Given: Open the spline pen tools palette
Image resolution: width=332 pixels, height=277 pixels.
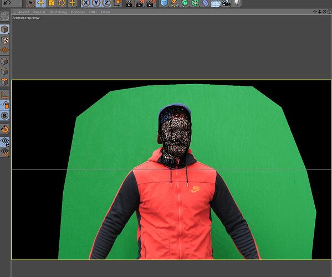Looking at the screenshot, I should [x=175, y=3].
